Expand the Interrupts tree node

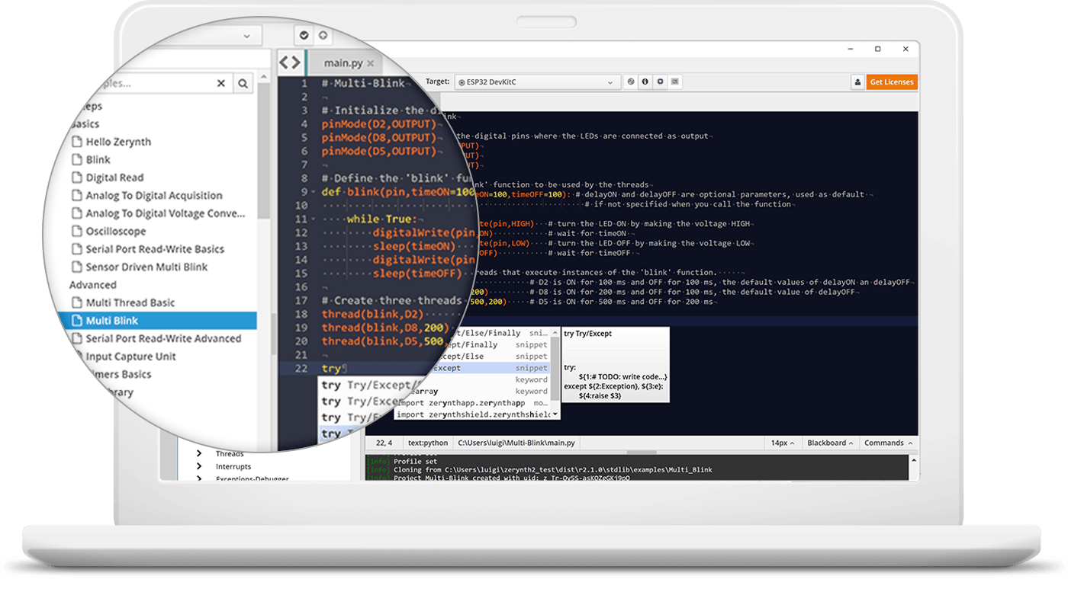199,466
